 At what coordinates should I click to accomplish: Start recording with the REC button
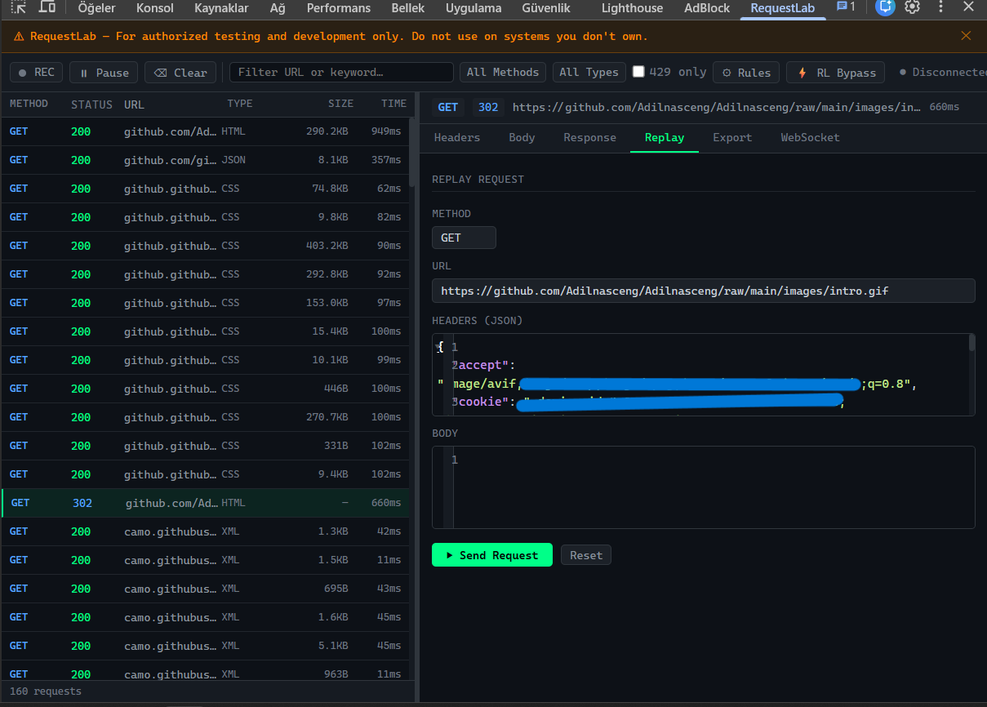[x=36, y=72]
